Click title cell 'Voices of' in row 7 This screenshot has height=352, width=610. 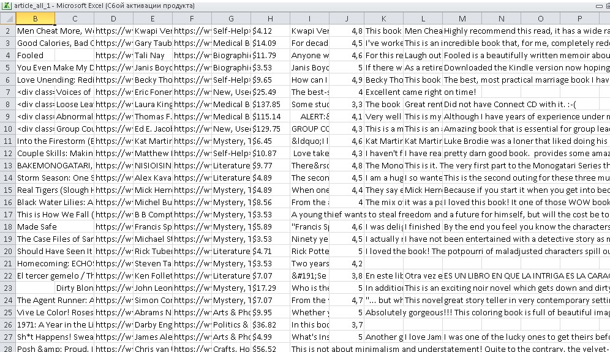tap(75, 92)
